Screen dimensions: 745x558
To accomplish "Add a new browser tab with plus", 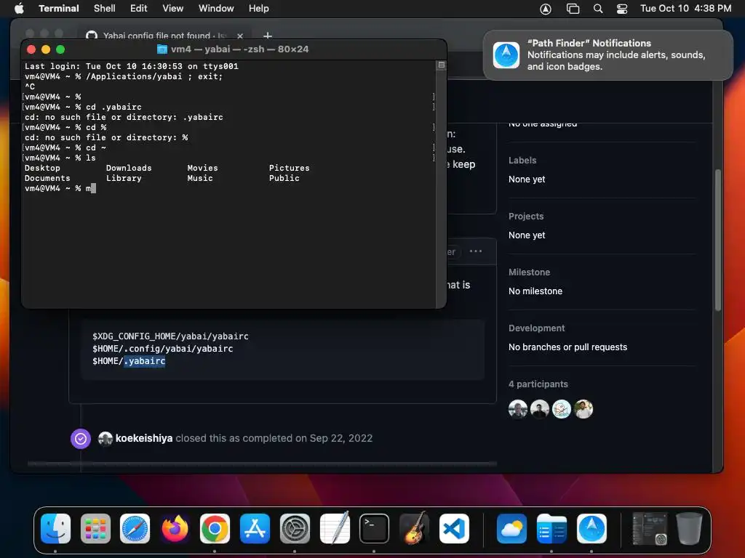I will pyautogui.click(x=268, y=36).
